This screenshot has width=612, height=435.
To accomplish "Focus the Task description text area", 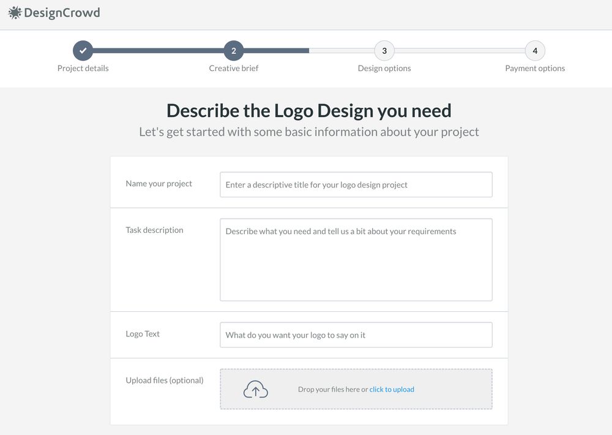I will pyautogui.click(x=356, y=260).
